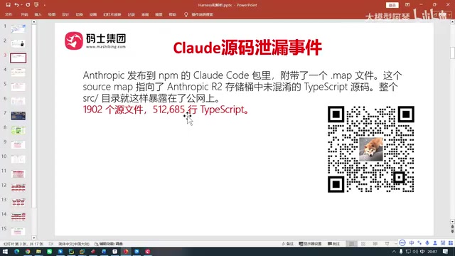Click the lightbulb Tell Me search box
The width and height of the screenshot is (455, 256).
tap(199, 14)
